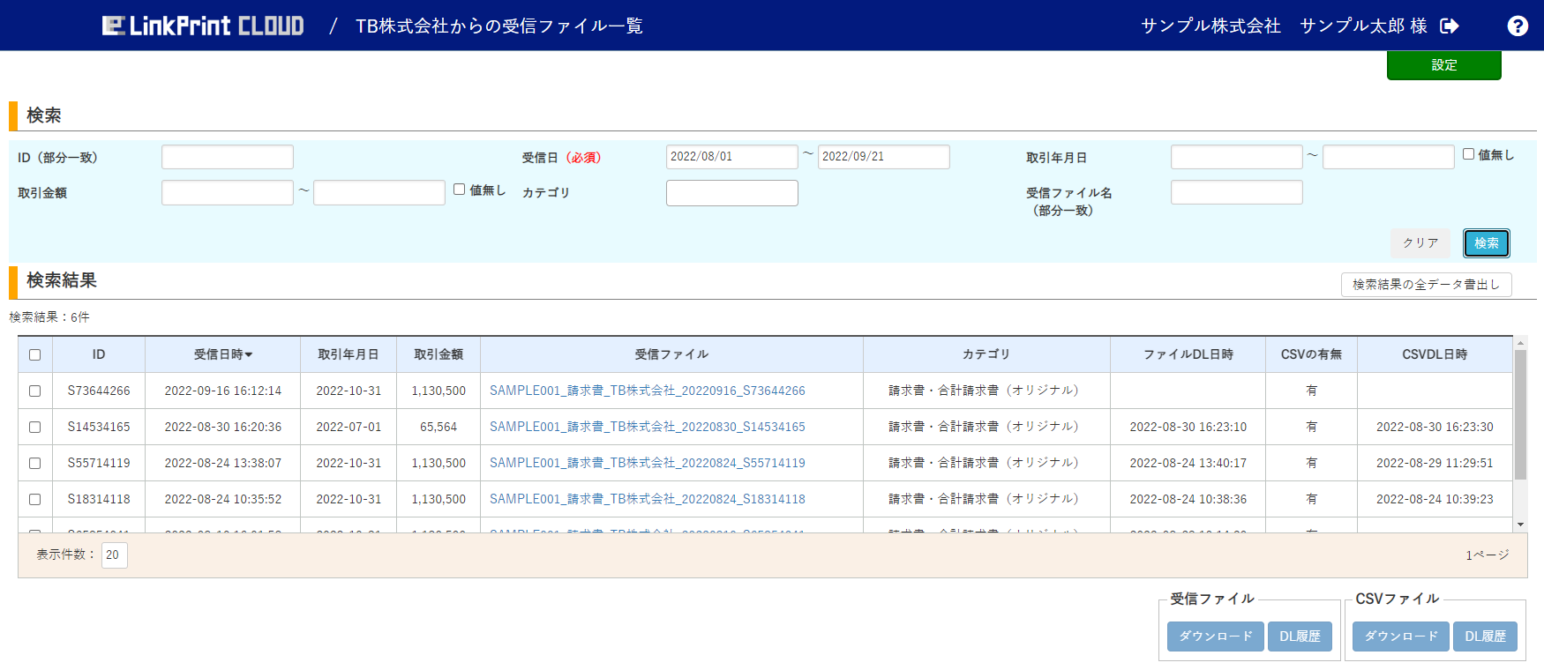Toggle 値無し checkbox next to 取引金額
Image resolution: width=1544 pixels, height=670 pixels.
coord(460,190)
